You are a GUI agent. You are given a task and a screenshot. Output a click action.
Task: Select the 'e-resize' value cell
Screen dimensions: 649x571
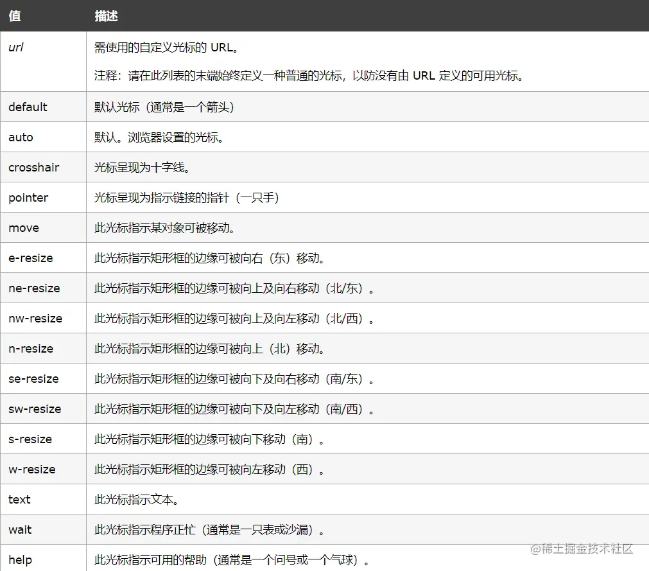click(43, 258)
